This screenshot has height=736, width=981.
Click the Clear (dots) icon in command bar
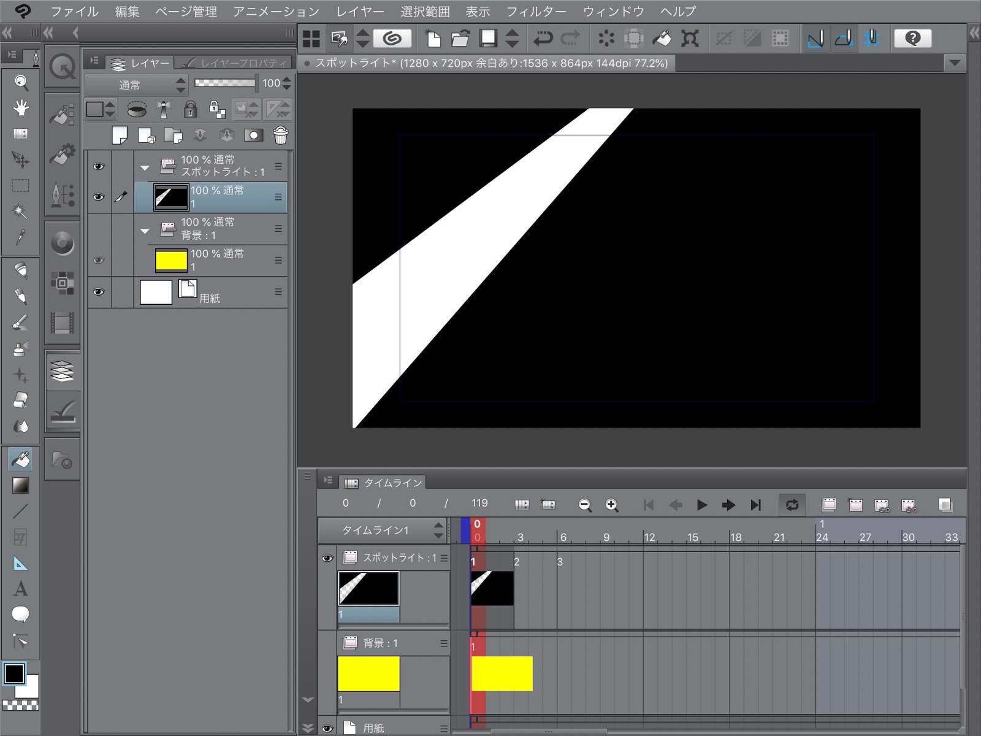pyautogui.click(x=606, y=39)
